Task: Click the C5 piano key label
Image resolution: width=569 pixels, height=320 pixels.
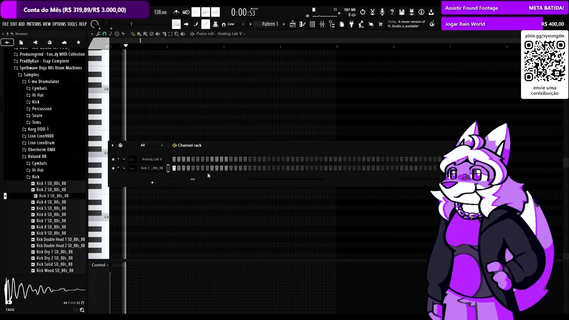Action: tap(106, 153)
